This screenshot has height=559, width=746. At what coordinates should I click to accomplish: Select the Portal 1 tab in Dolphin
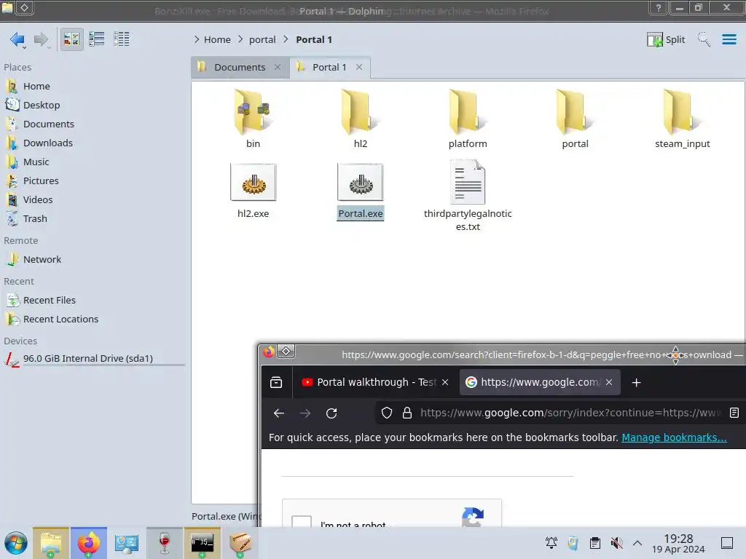[x=329, y=68]
